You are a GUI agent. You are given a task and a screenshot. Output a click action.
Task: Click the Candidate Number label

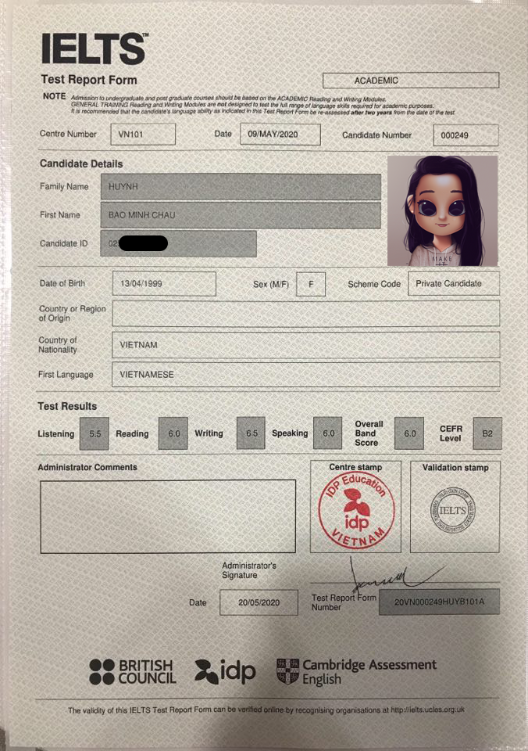pos(377,135)
